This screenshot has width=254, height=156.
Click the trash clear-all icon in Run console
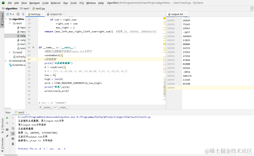point(13,144)
